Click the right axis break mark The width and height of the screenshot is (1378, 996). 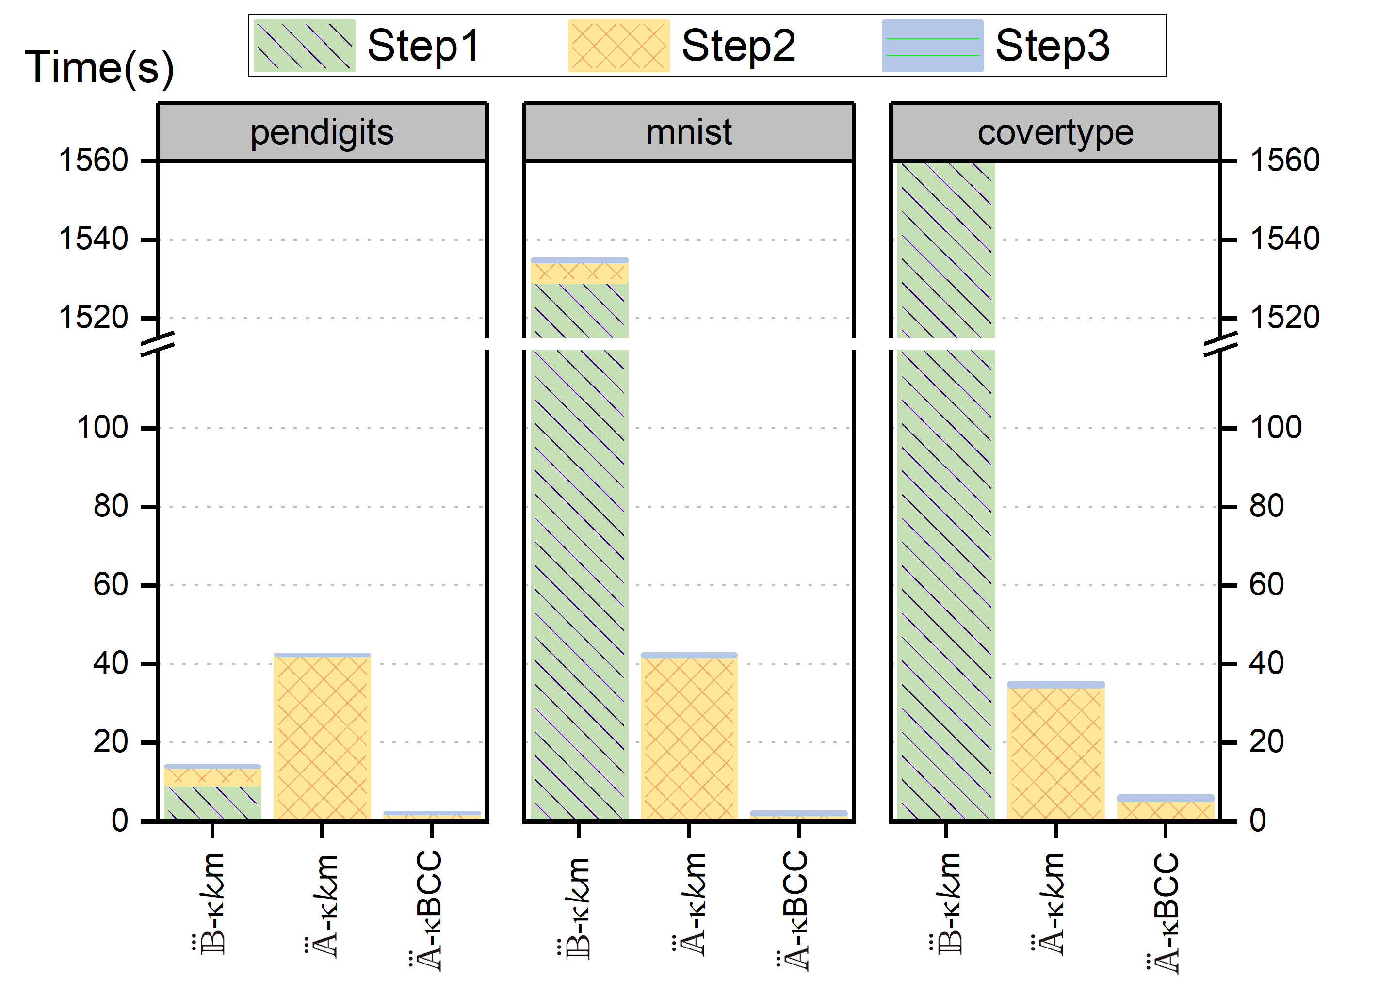[x=1220, y=344]
